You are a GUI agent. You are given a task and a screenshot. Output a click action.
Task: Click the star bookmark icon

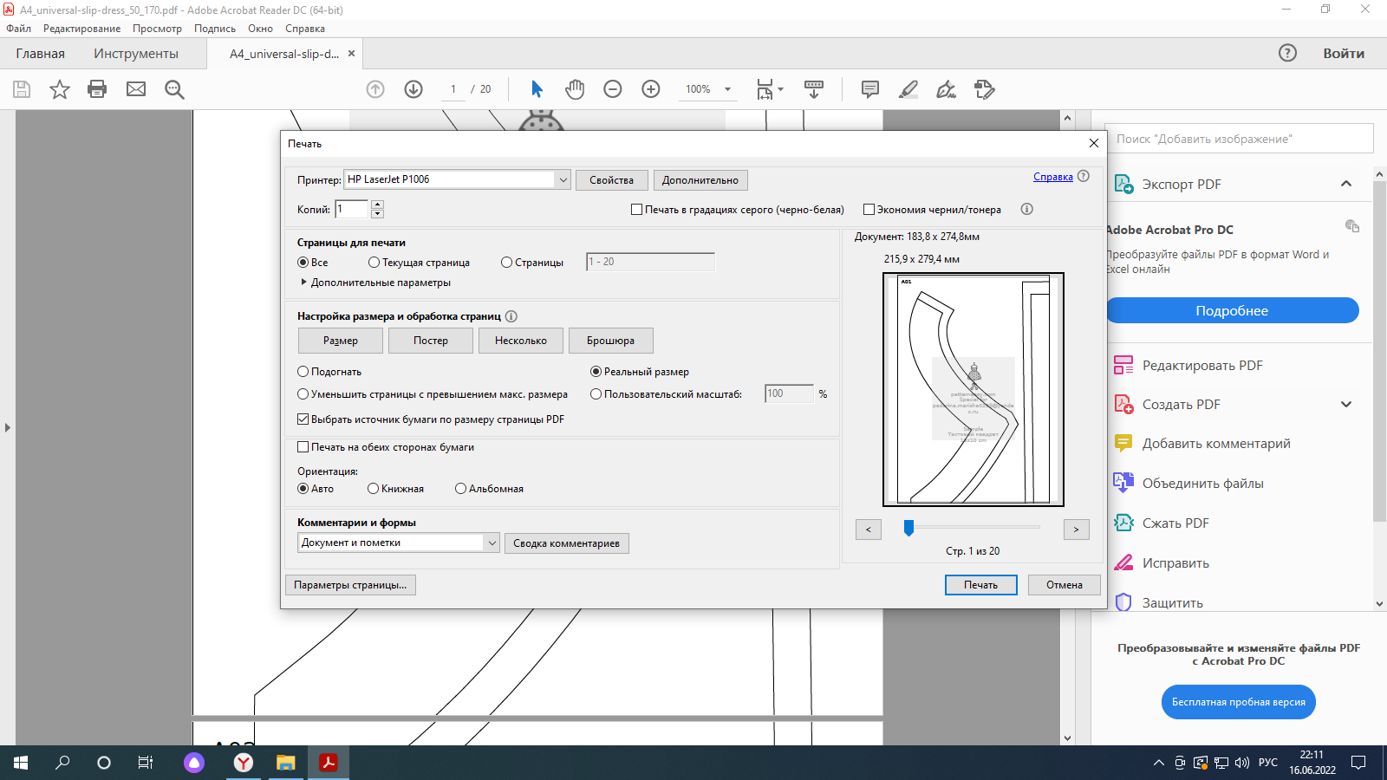coord(59,89)
